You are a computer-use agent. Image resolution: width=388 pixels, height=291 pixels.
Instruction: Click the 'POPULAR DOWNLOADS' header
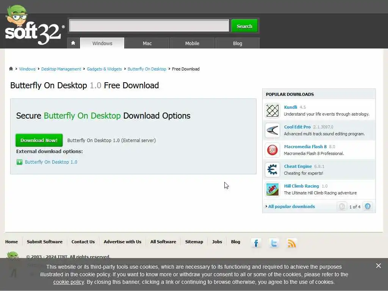[x=290, y=94]
